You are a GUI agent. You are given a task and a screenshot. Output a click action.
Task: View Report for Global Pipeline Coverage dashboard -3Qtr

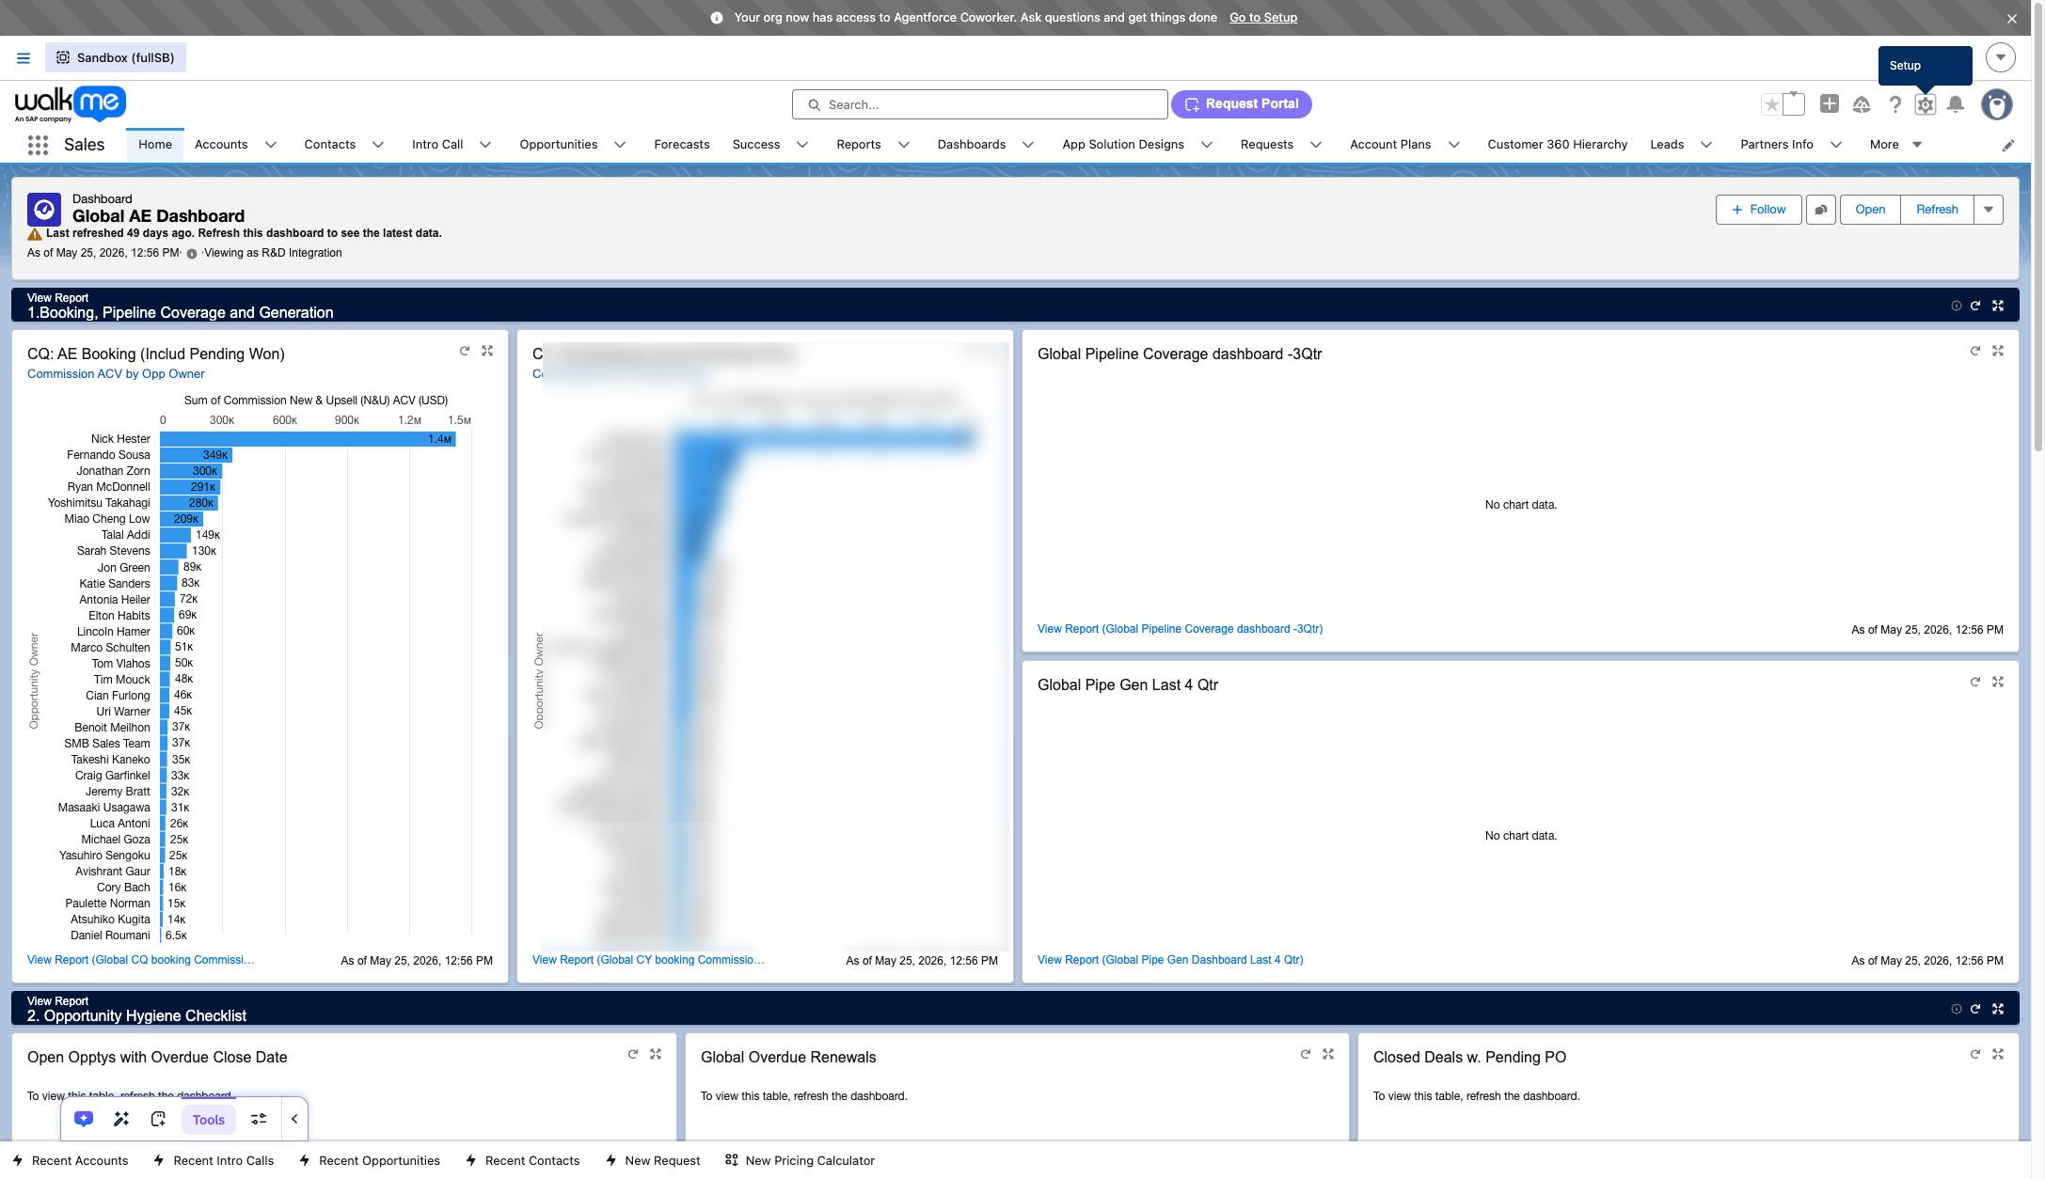coord(1180,629)
